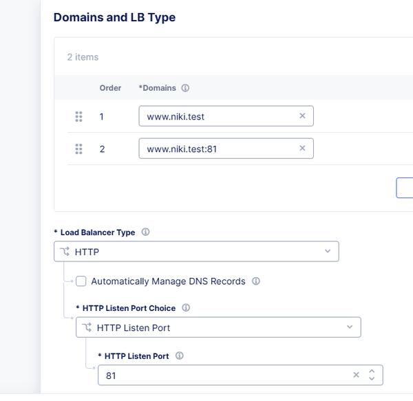Click the Order column header

point(110,88)
